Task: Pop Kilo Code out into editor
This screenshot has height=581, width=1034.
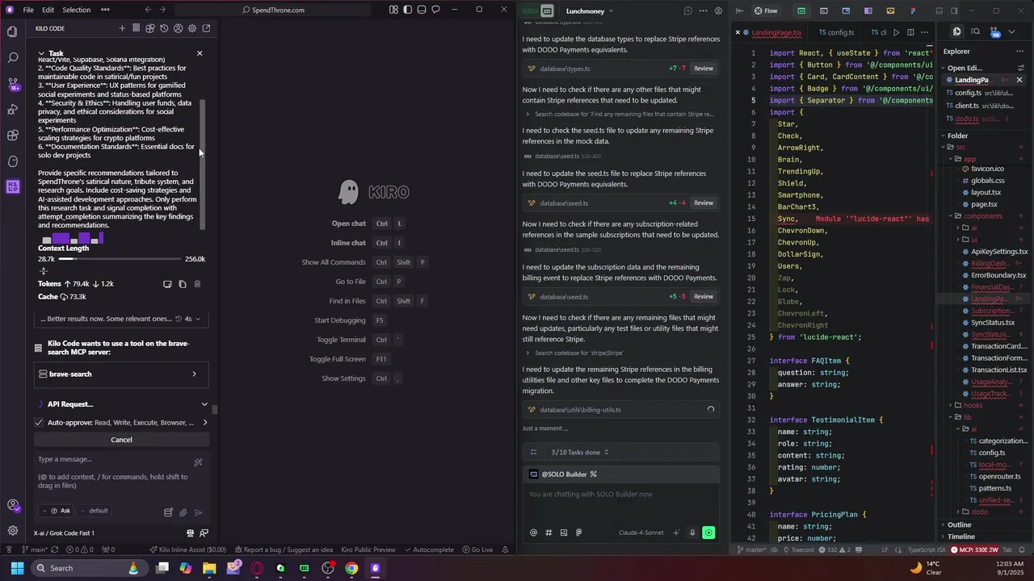Action: [206, 28]
